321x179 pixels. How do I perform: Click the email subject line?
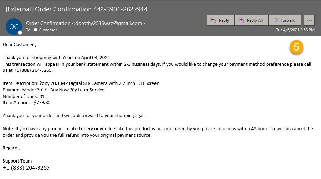76,9
